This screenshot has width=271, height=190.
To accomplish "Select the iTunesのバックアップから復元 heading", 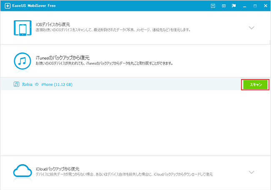I will [x=63, y=58].
